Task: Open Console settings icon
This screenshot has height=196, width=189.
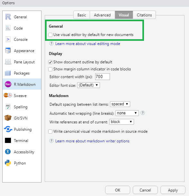Action: point(8,40)
